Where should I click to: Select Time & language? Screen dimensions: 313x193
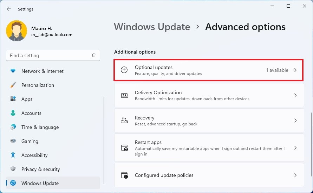point(53,127)
